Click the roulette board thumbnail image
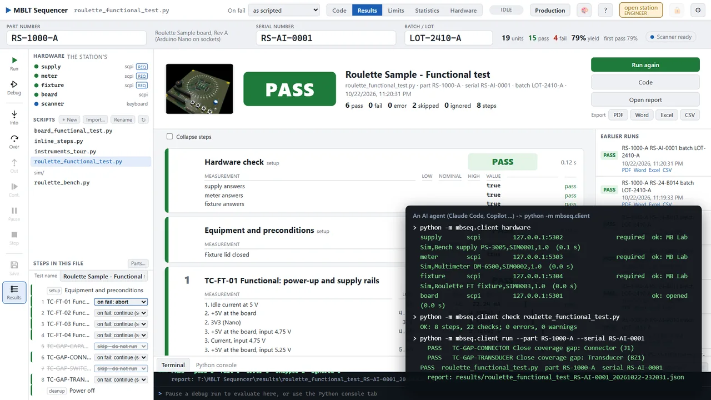The width and height of the screenshot is (711, 400). tap(199, 89)
